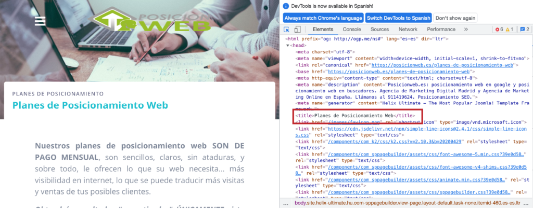Show more DevTools tabs with chevron
Image resolution: width=533 pixels, height=209 pixels.
[466, 30]
